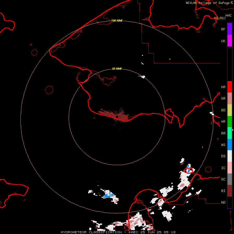
Task: Click the GC legend label
Action: click(223, 179)
